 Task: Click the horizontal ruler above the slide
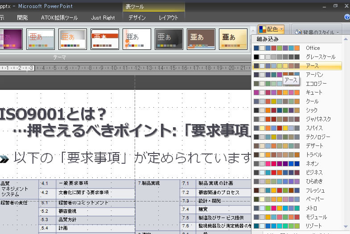click(125, 68)
